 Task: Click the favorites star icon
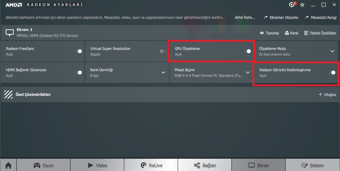coord(302,5)
